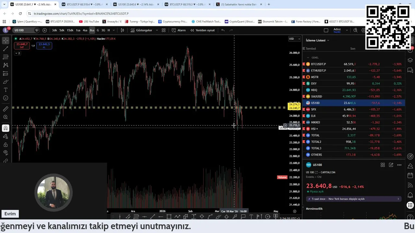
Task: Expand the Göstergeler favorites dropdown arrow
Action: coord(157,30)
